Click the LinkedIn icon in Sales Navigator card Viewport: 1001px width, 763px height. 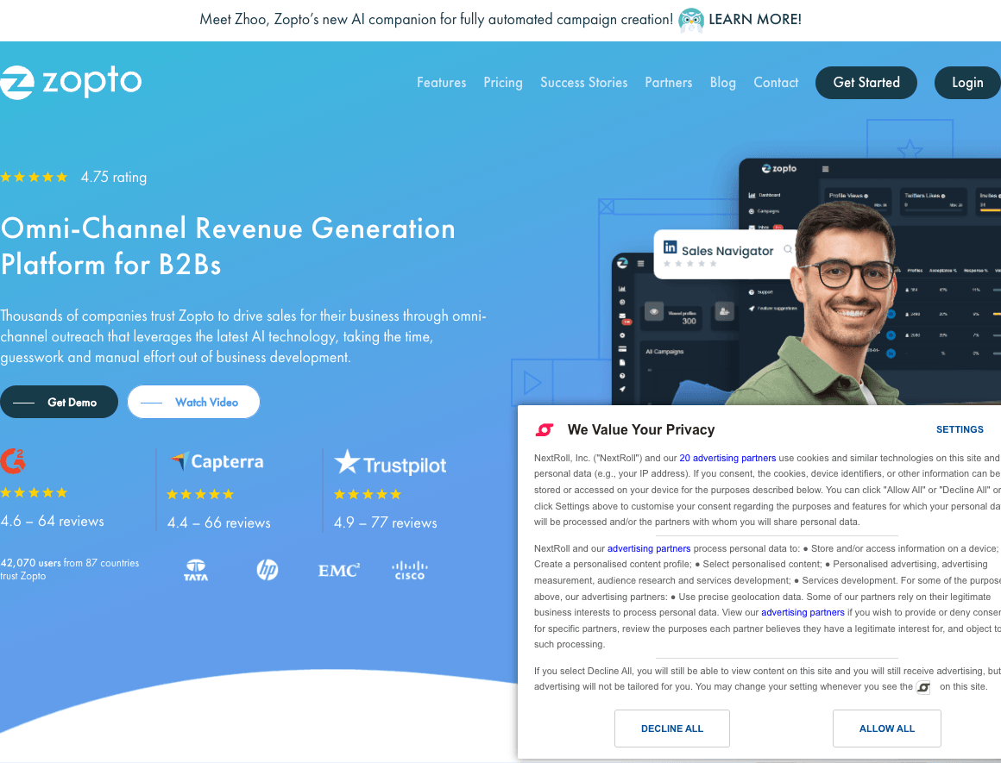(x=670, y=247)
